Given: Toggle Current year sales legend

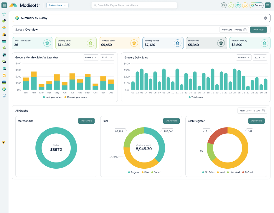Looking at the screenshot, I should [75, 97].
